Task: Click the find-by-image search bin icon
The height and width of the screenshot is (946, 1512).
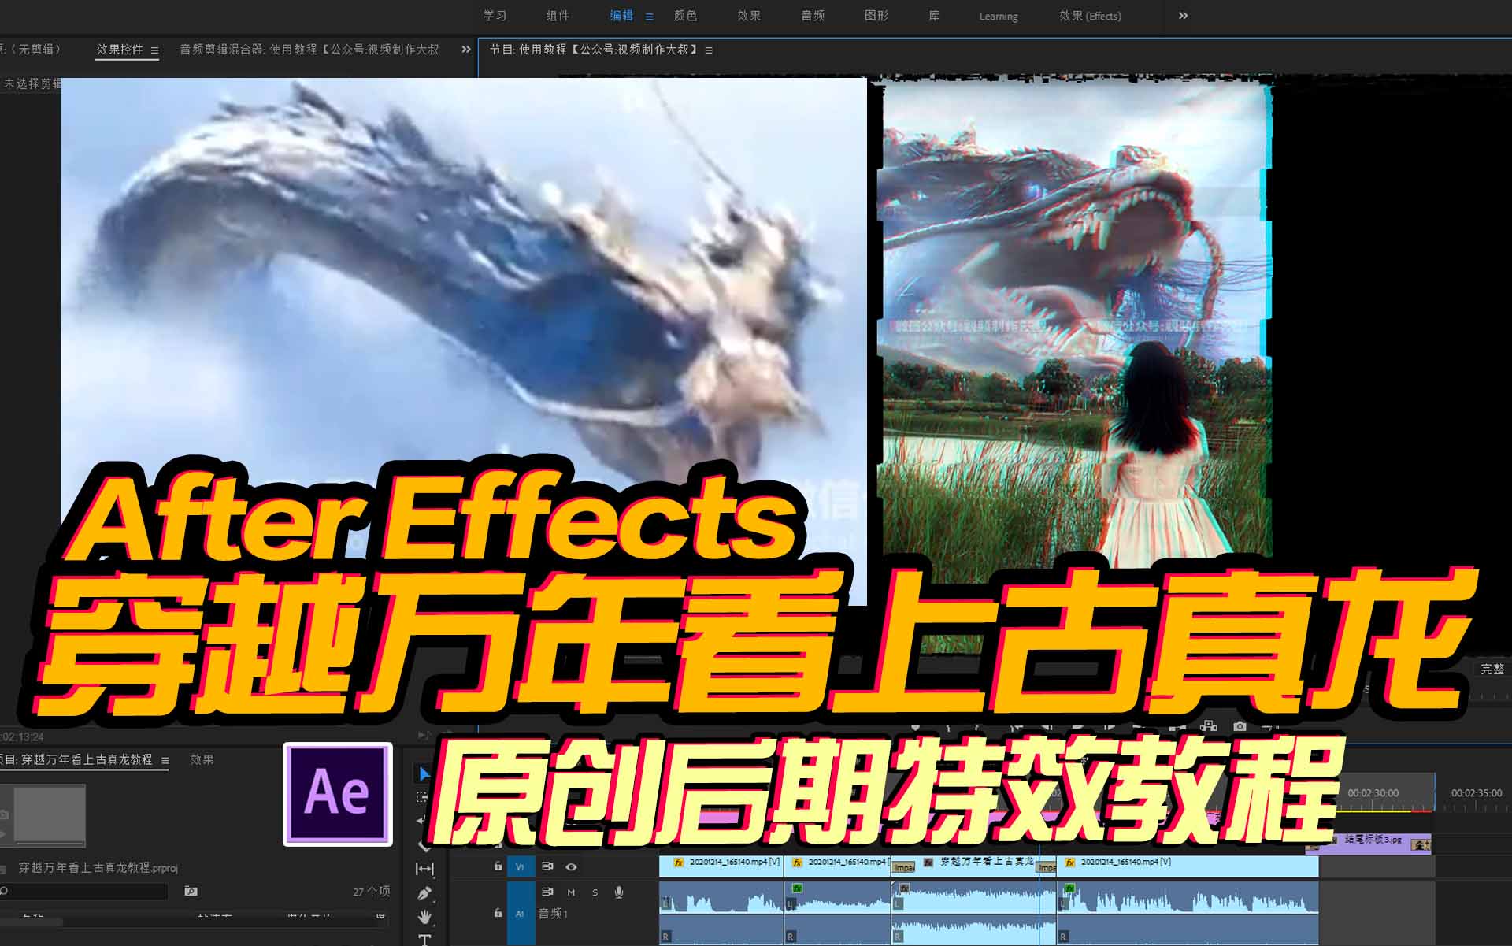Action: (x=191, y=891)
